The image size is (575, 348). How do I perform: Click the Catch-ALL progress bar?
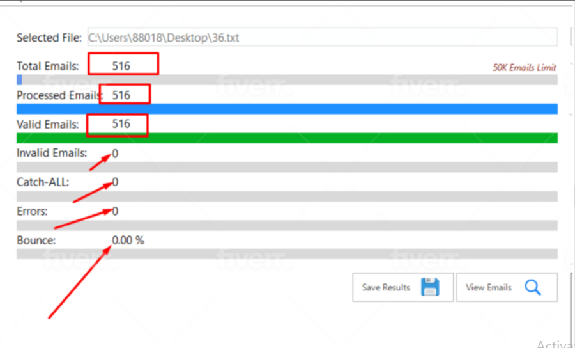[287, 196]
